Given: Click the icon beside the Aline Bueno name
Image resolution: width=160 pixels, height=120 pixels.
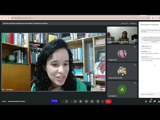Looking at the screenshot, I should 3,89.
